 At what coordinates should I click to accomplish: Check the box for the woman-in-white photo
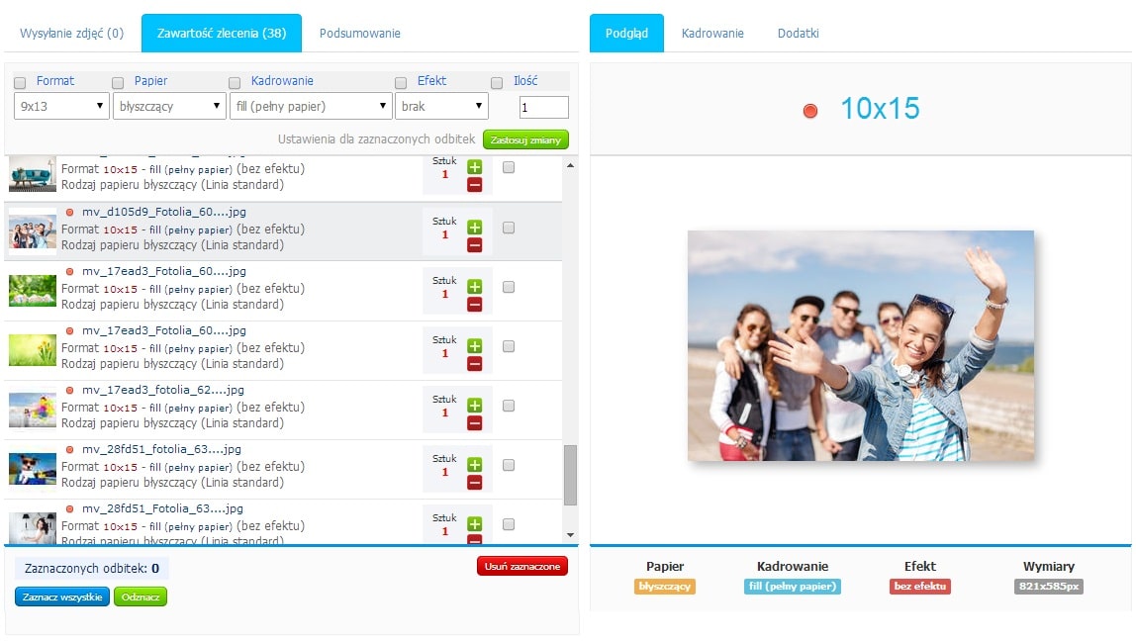point(509,524)
